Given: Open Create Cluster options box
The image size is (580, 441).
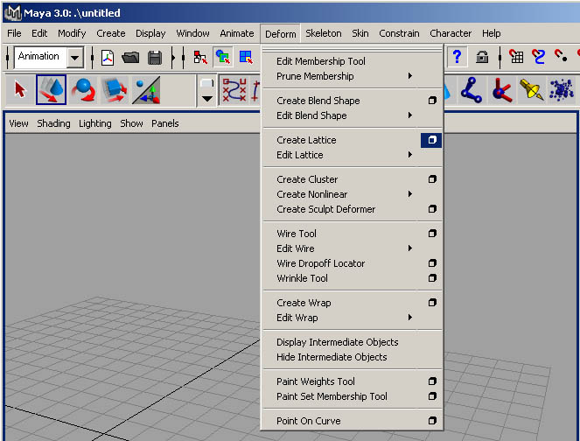Looking at the screenshot, I should point(432,179).
